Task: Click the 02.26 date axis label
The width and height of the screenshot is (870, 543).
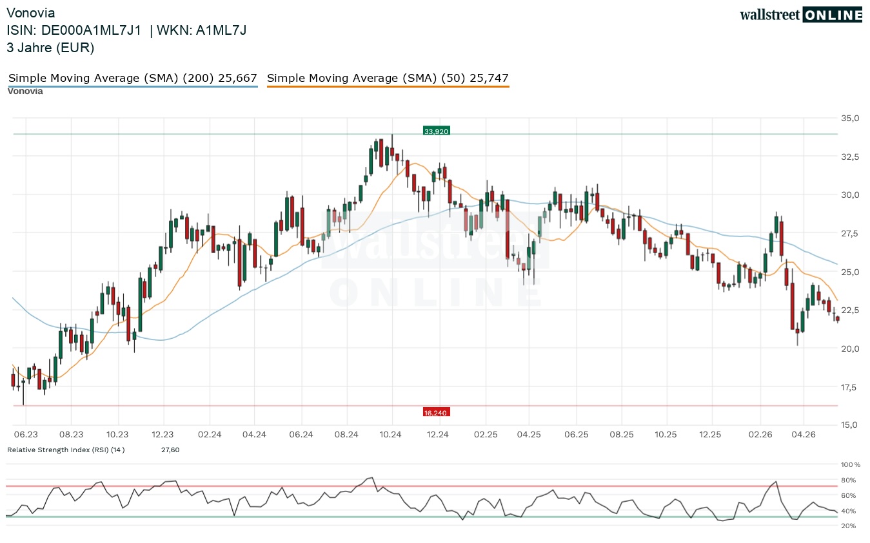Action: click(760, 435)
